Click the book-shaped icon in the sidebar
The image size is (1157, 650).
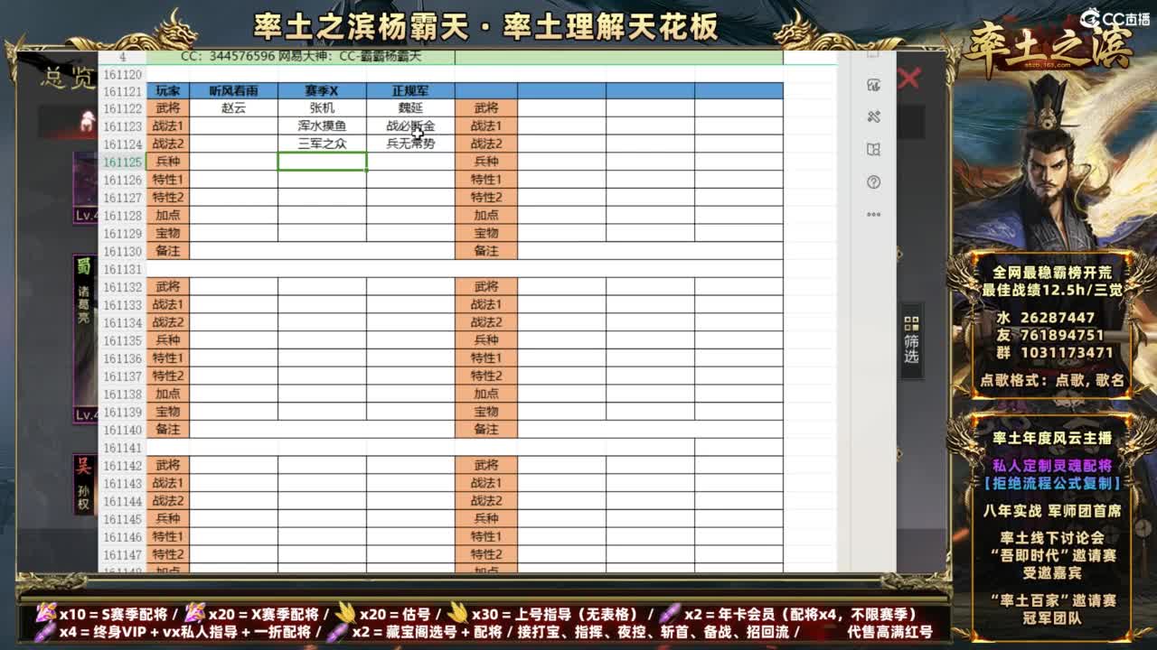click(873, 149)
